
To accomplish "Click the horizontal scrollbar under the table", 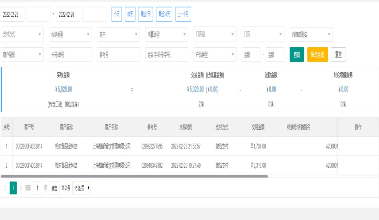I will (134, 176).
